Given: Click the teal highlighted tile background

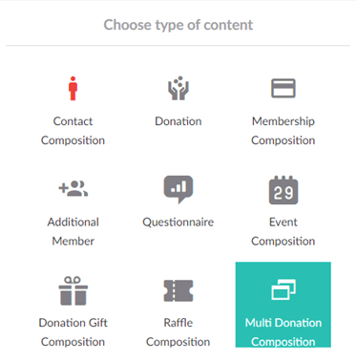Looking at the screenshot, I should click(283, 305).
